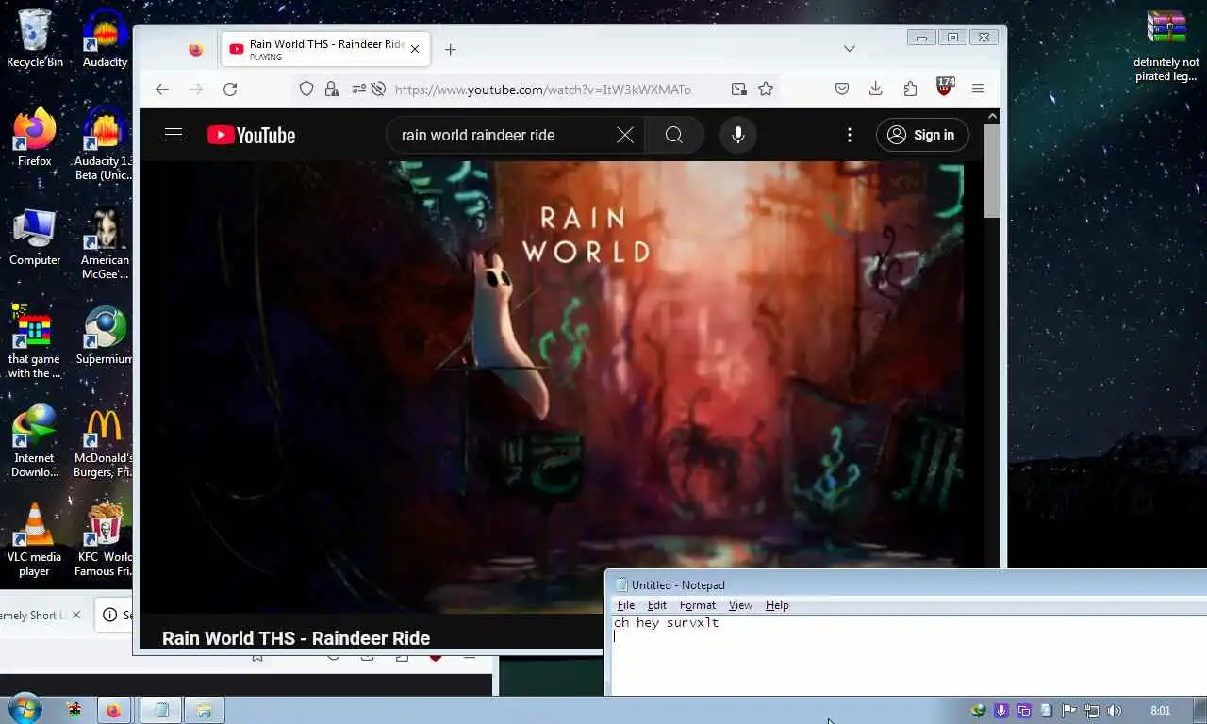Open Notepad View menu

tap(740, 605)
